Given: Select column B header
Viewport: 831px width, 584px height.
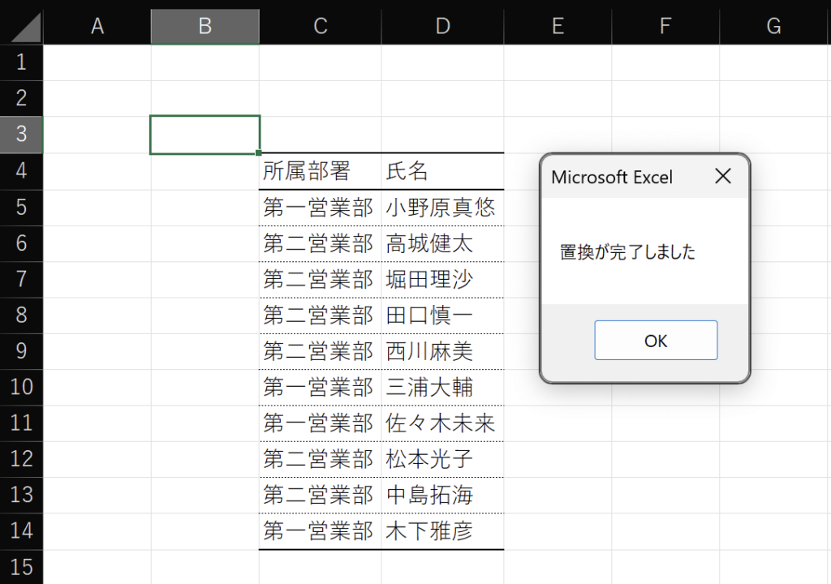Looking at the screenshot, I should (205, 27).
